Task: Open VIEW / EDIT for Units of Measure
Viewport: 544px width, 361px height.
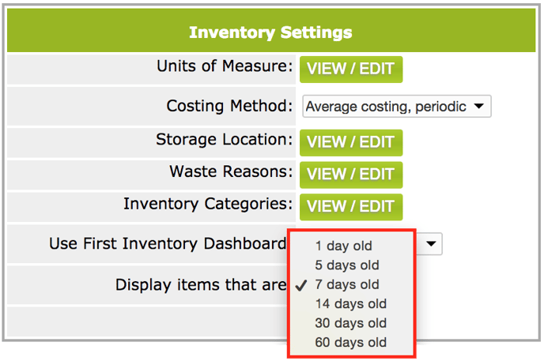Action: (351, 70)
